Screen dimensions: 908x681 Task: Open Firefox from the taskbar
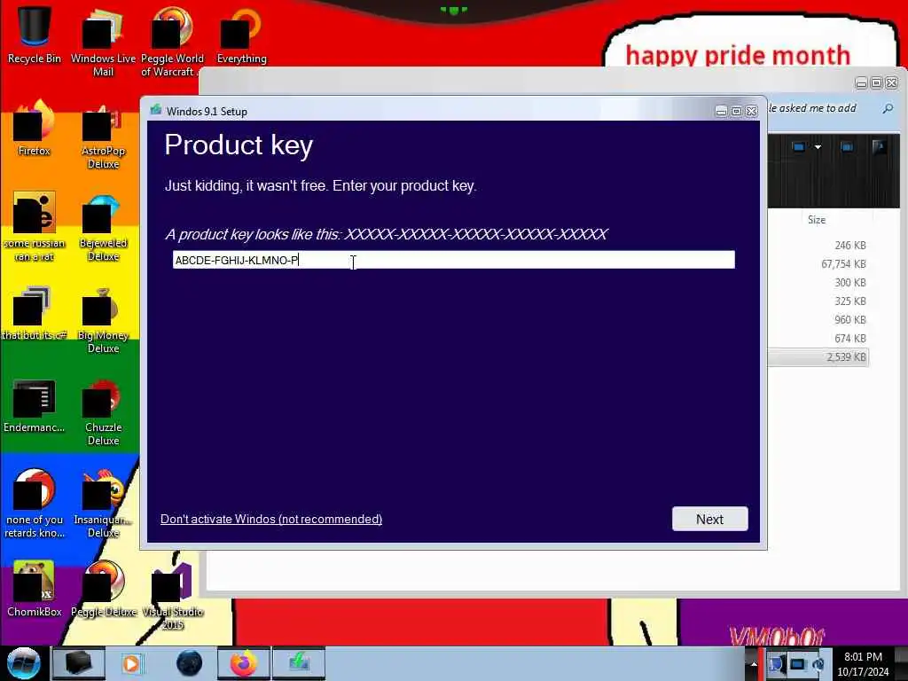[x=244, y=663]
